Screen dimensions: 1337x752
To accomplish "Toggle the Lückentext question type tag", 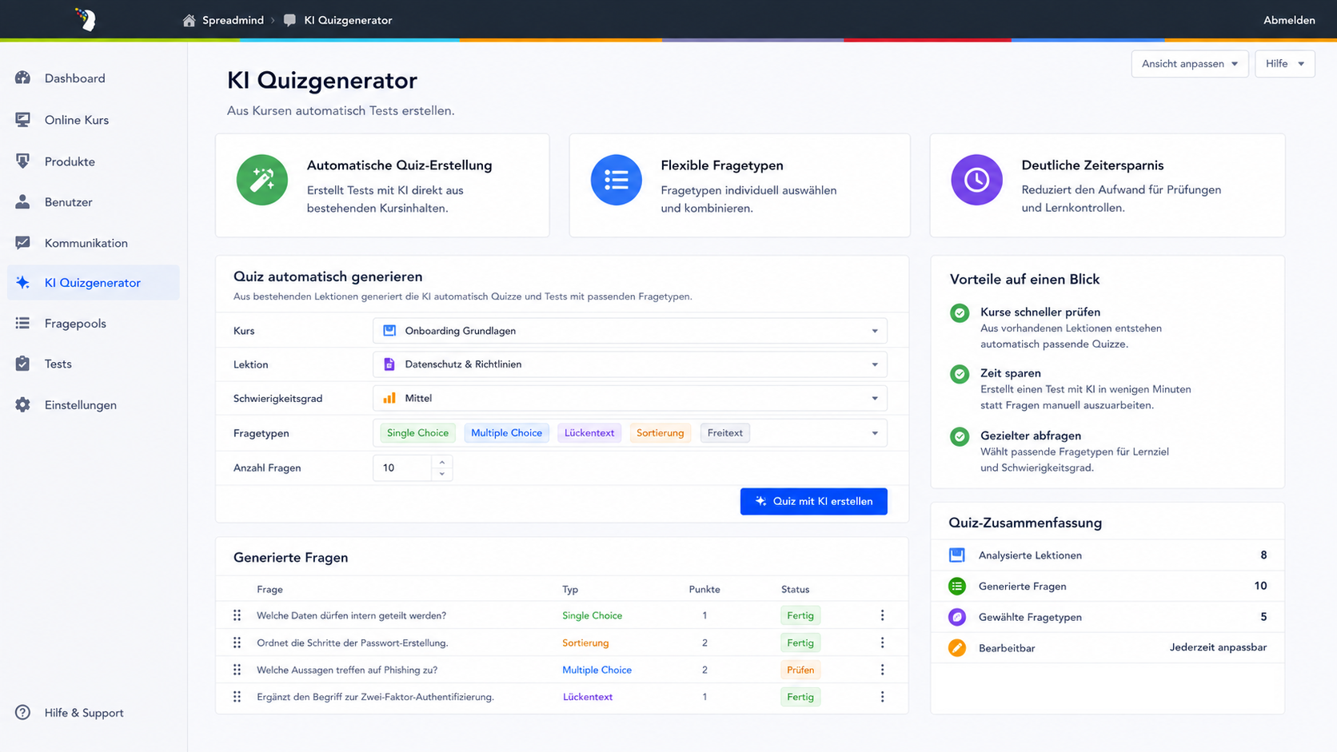I will click(x=589, y=433).
